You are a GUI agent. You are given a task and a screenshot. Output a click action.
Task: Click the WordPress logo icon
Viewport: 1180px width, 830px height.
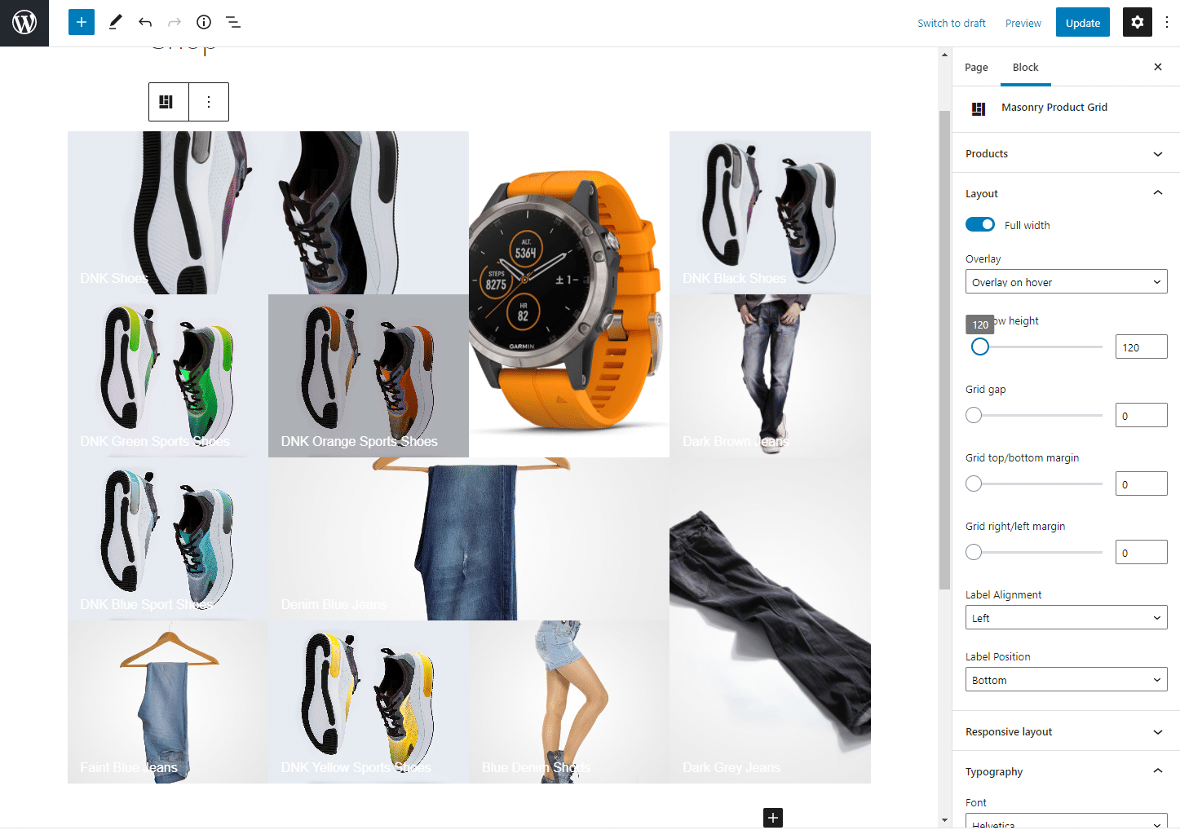[x=24, y=23]
